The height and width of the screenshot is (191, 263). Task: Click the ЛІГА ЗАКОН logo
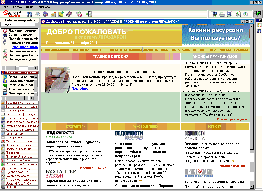(x=12, y=14)
